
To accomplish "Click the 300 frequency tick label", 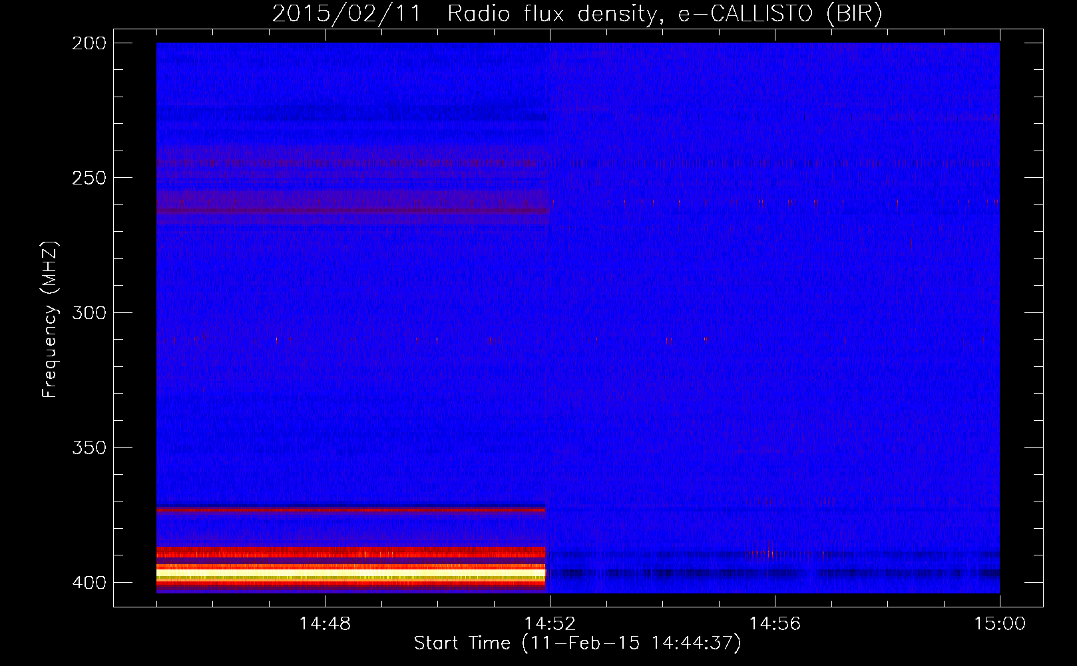I will (89, 312).
